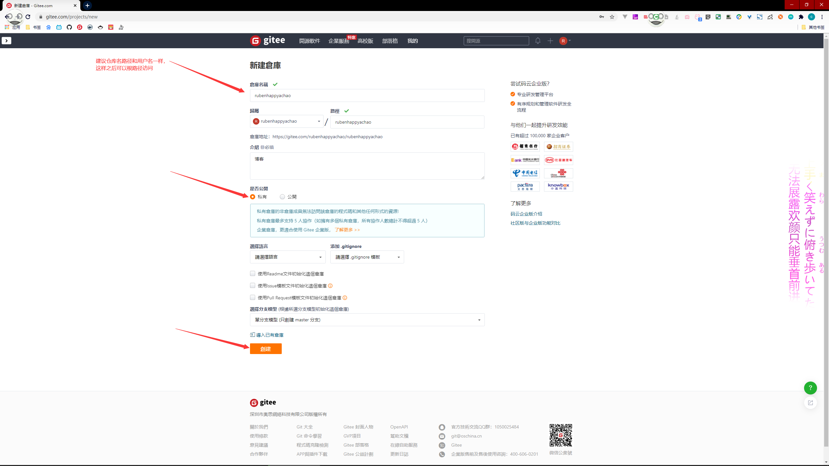Check the Pull Request template checkbox
Viewport: 829px width, 466px height.
253,297
